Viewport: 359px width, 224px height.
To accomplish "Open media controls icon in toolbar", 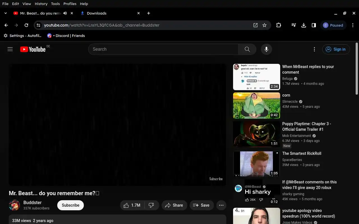I will click(x=294, y=25).
